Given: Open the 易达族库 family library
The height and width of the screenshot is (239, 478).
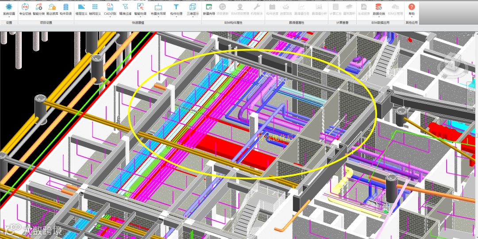Looking at the screenshot, I should click(52, 9).
